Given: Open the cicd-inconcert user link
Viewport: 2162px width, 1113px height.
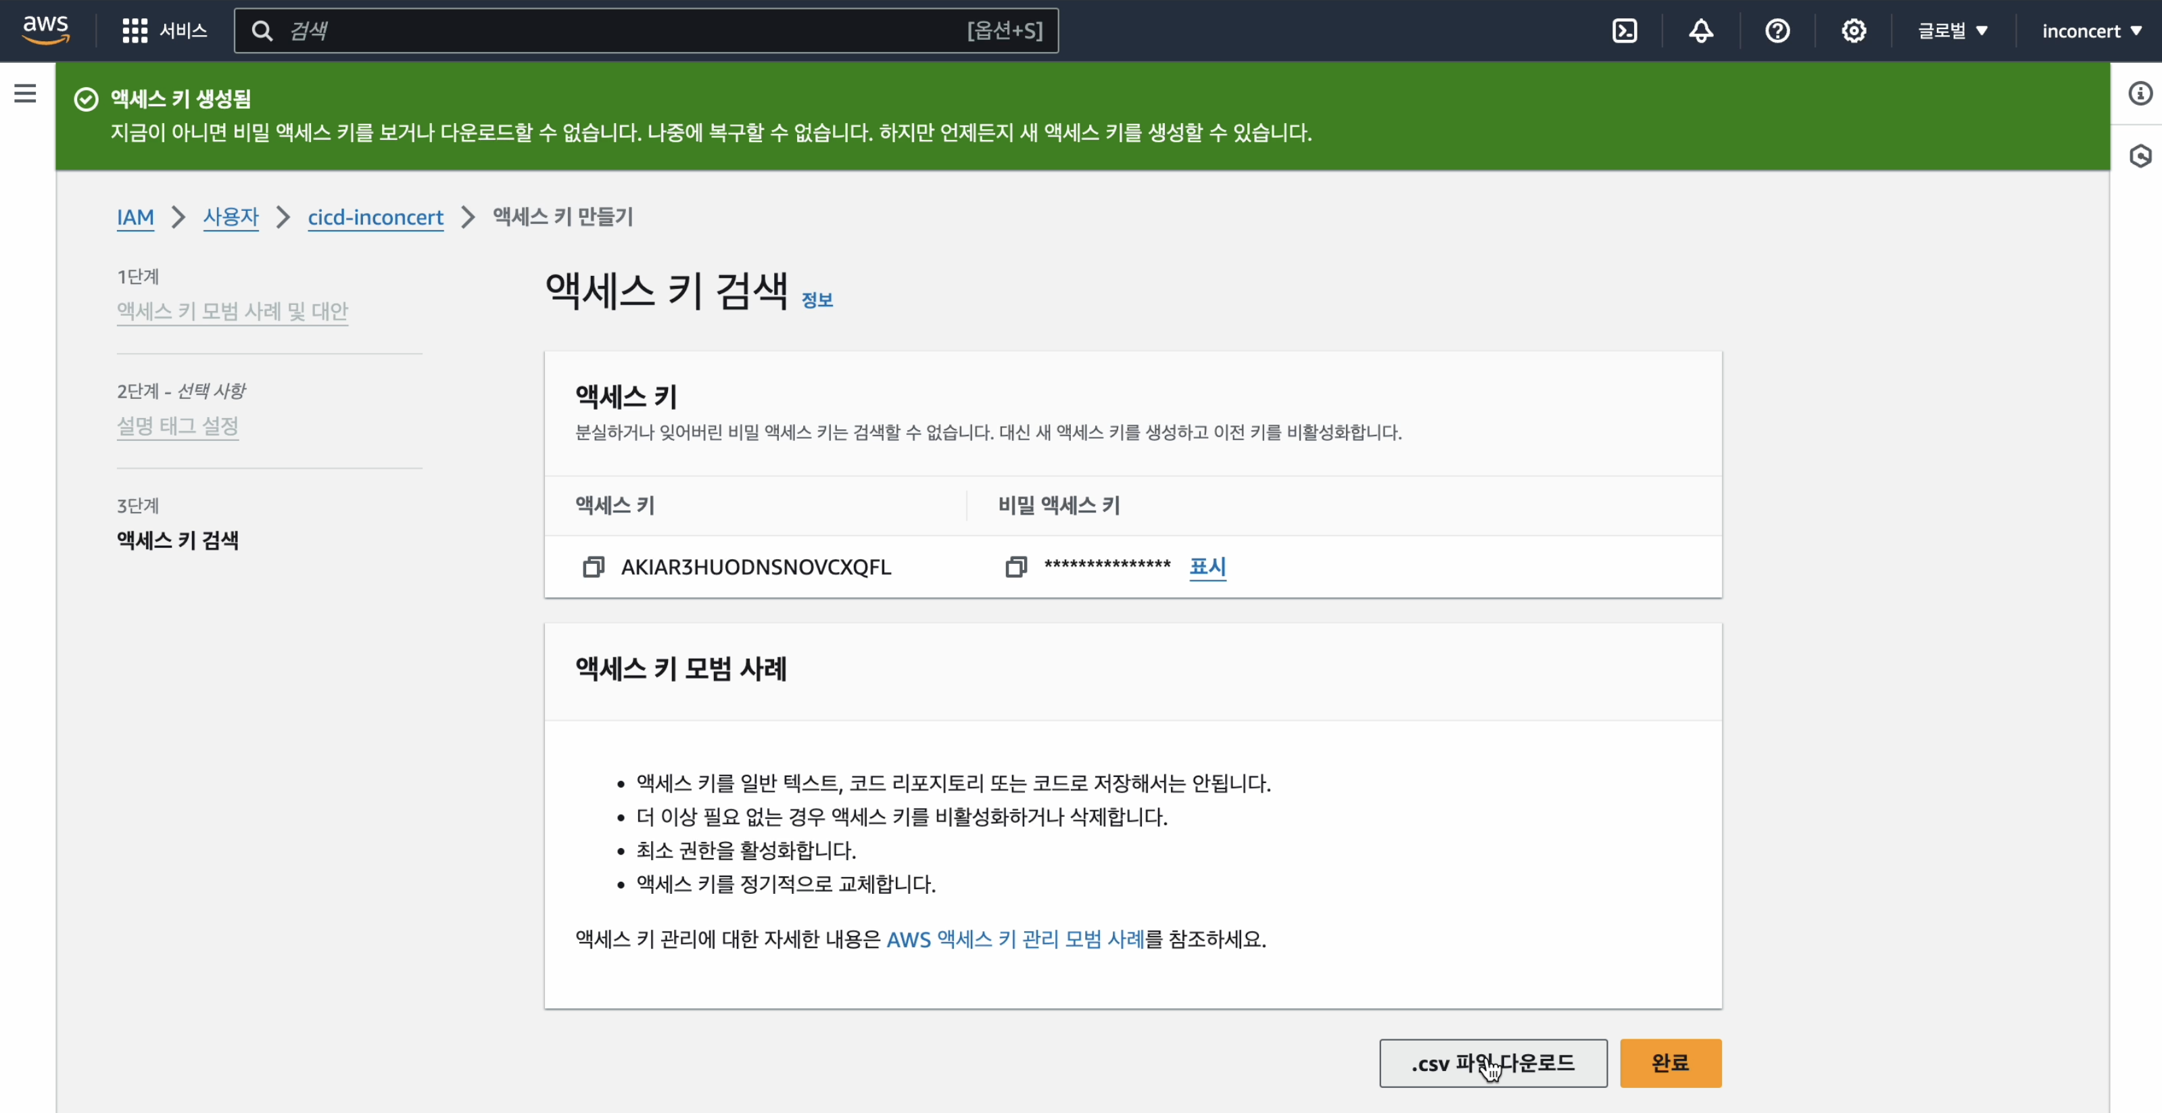Looking at the screenshot, I should [376, 218].
